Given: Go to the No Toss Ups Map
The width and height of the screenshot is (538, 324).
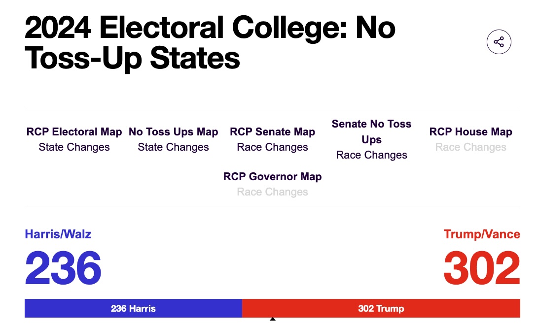Looking at the screenshot, I should click(173, 132).
